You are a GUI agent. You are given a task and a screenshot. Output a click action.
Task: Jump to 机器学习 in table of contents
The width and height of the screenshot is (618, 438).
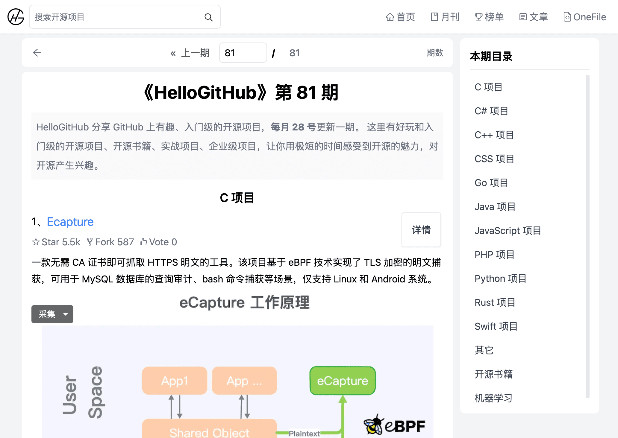493,398
